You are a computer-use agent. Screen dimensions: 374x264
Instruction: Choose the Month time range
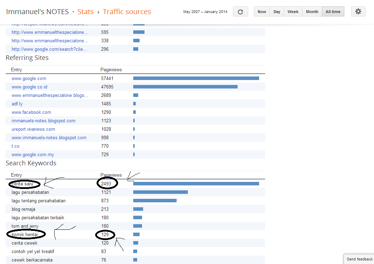312,12
